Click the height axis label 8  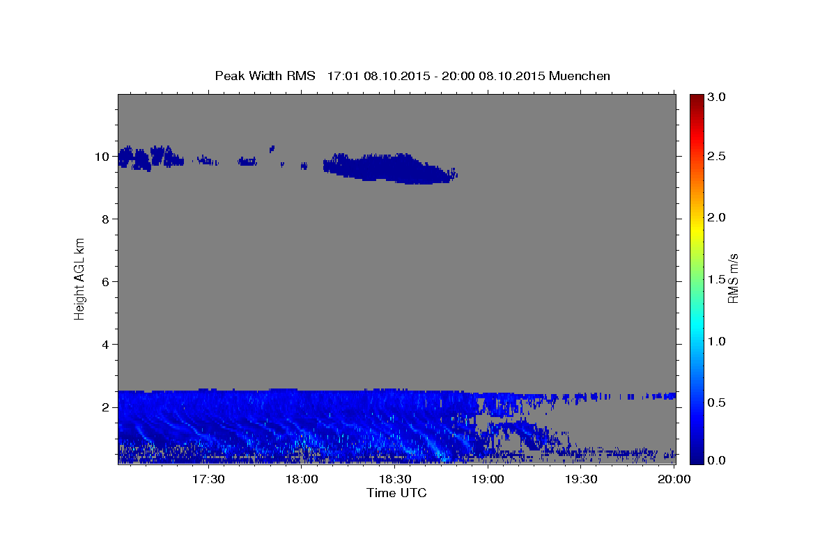(x=104, y=219)
